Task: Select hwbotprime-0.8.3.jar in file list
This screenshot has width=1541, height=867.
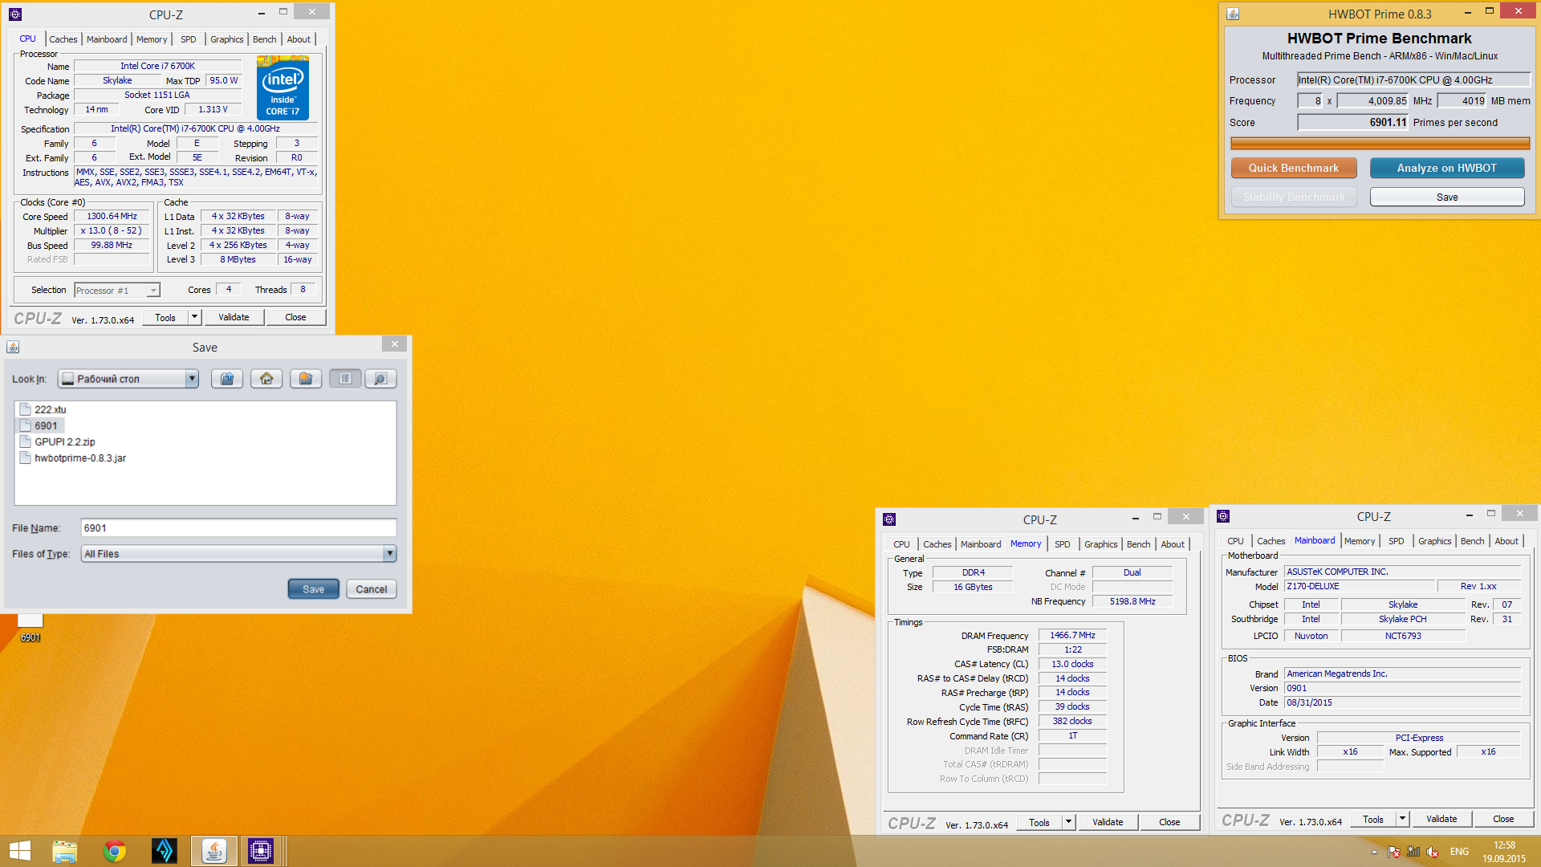Action: [x=72, y=458]
